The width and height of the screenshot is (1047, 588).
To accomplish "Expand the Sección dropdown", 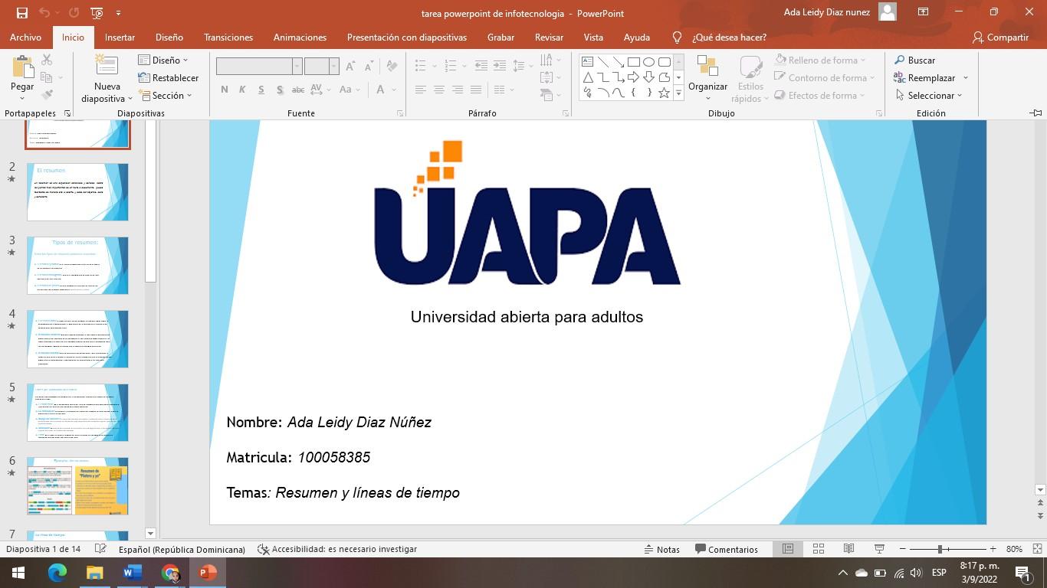I will click(x=165, y=95).
